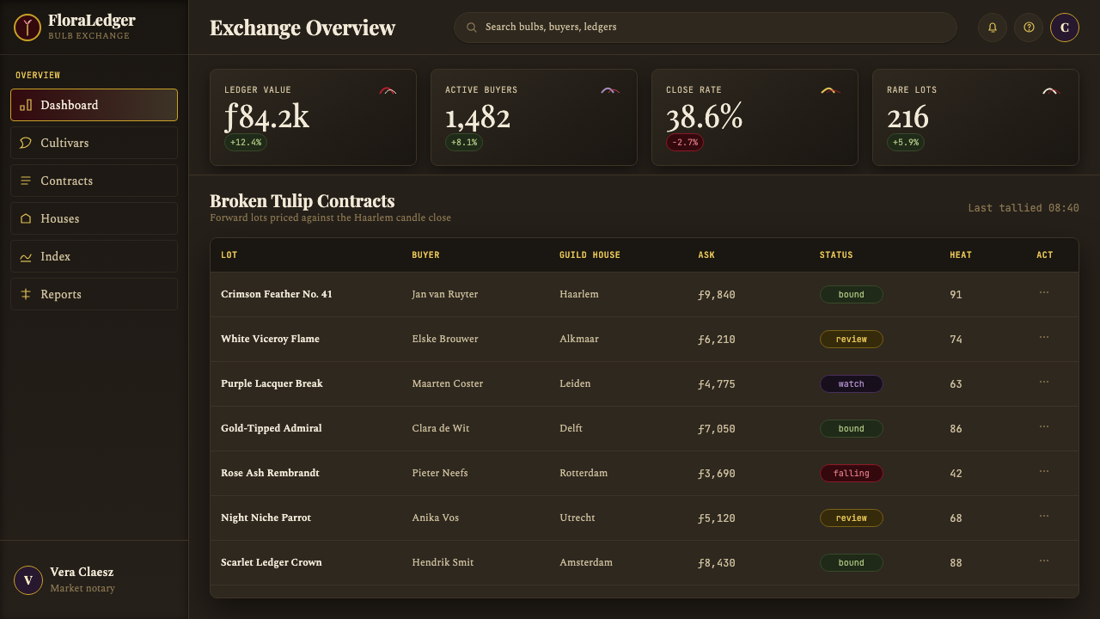1100x619 pixels.
Task: Sort by the ASK column header
Action: click(x=706, y=254)
